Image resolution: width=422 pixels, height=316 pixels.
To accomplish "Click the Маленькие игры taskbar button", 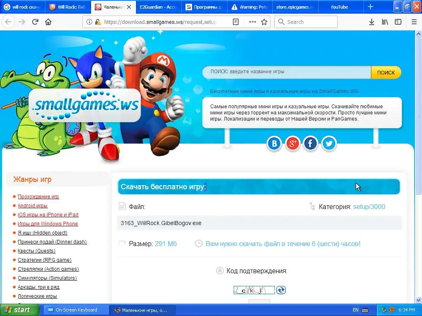I will click(x=142, y=310).
